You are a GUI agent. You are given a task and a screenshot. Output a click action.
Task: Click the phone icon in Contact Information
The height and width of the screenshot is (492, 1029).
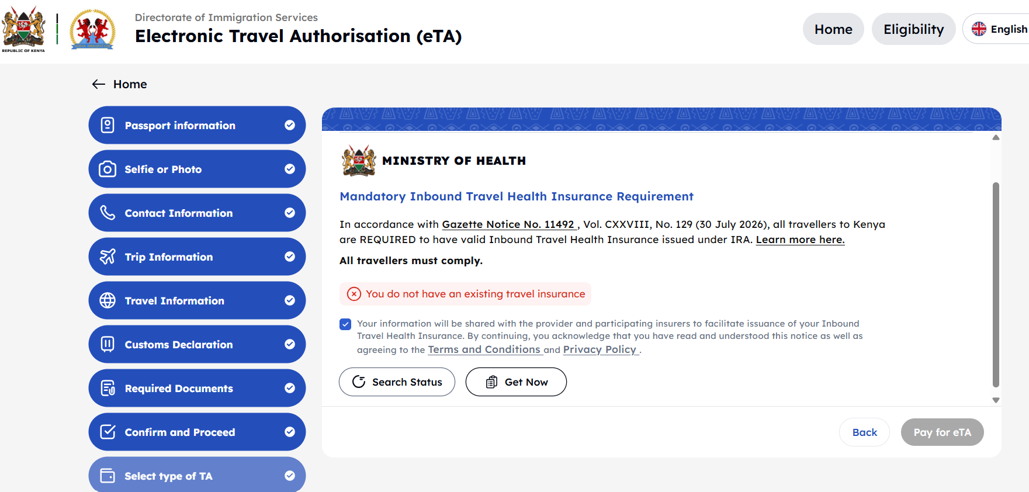108,213
